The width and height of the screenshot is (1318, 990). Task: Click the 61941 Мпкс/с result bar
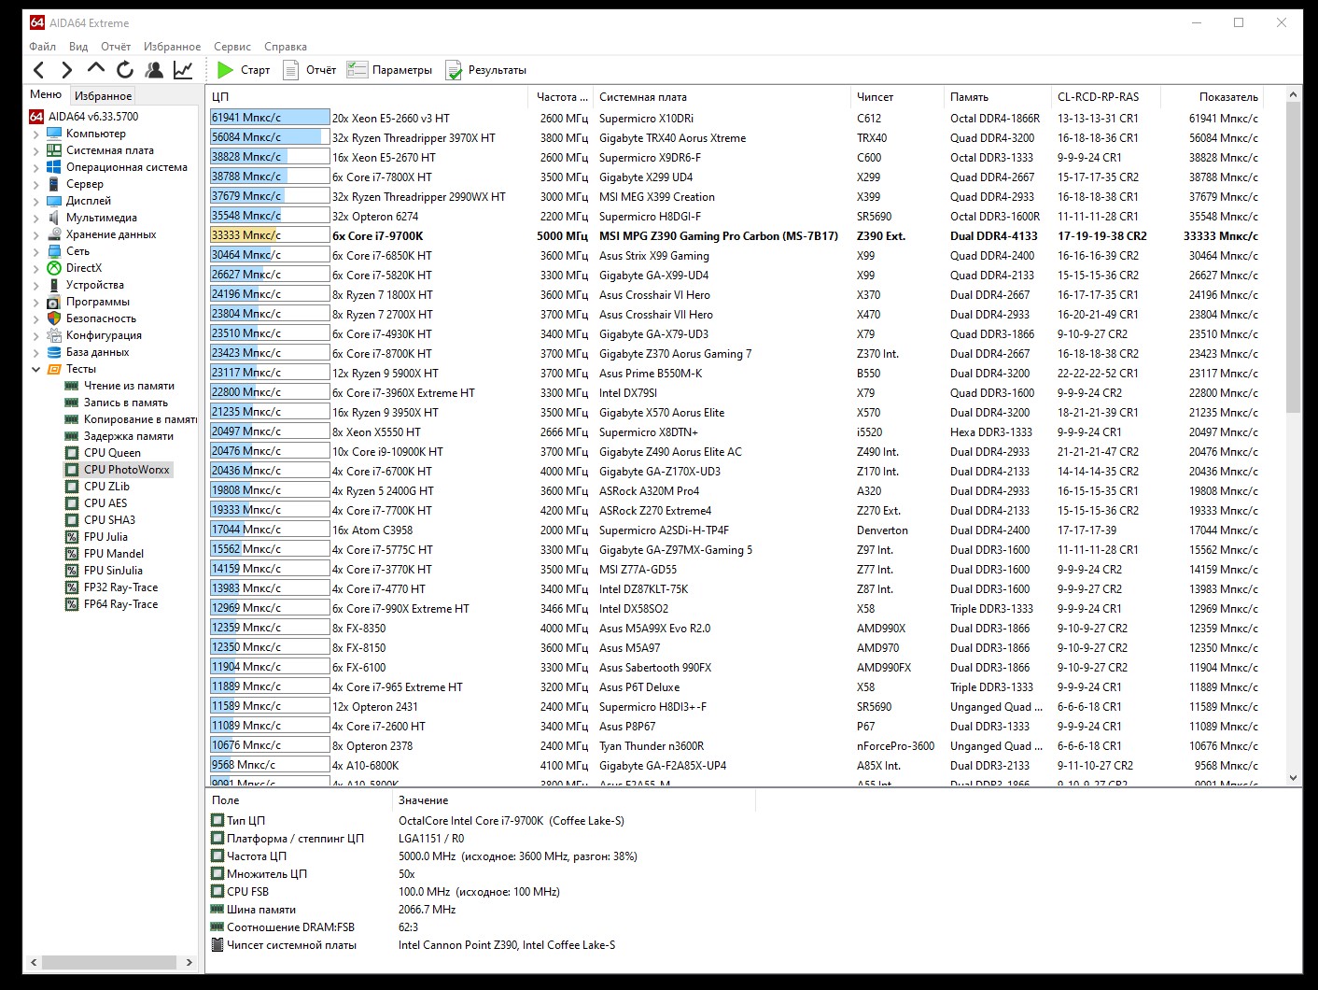[270, 118]
